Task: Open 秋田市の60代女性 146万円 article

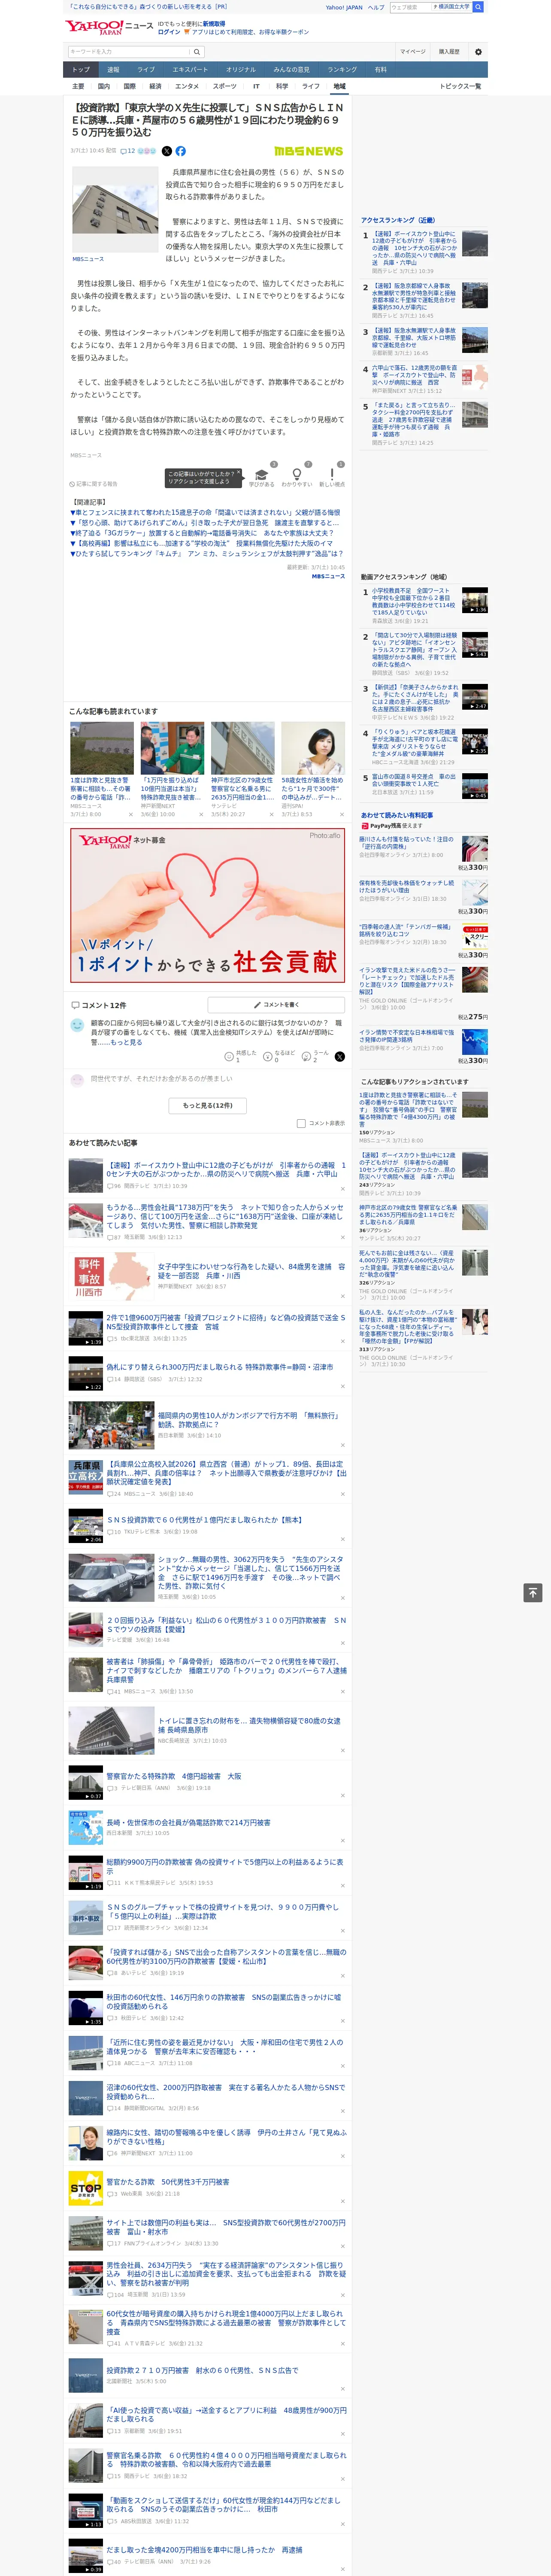Action: 224,2001
